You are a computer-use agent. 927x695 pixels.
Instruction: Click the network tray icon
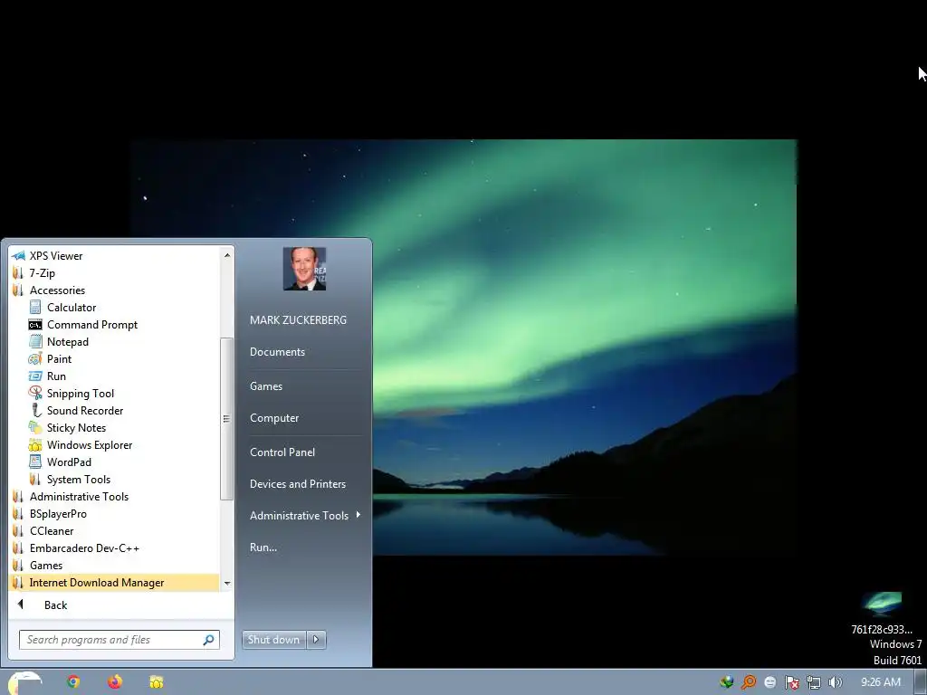point(814,682)
